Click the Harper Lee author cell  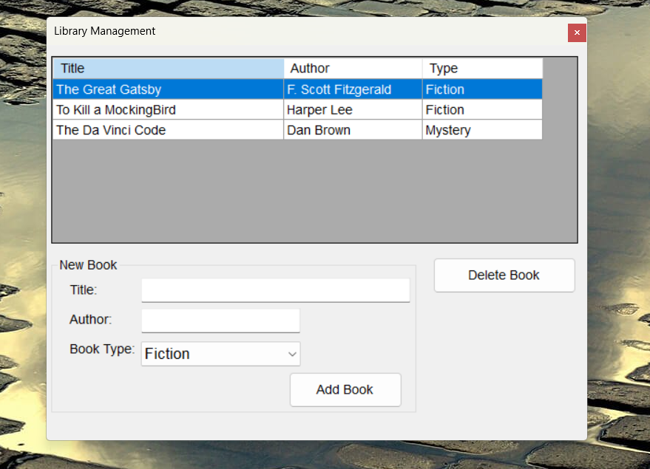click(353, 110)
